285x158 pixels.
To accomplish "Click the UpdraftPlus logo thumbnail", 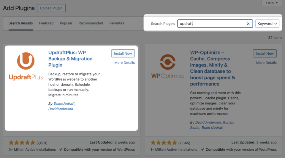I will pyautogui.click(x=26, y=66).
